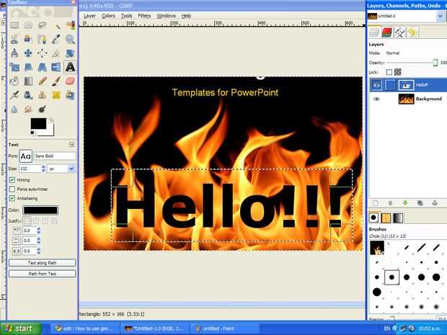Hide the Background layer eye icon
Image resolution: width=447 pixels, height=335 pixels.
pyautogui.click(x=376, y=99)
